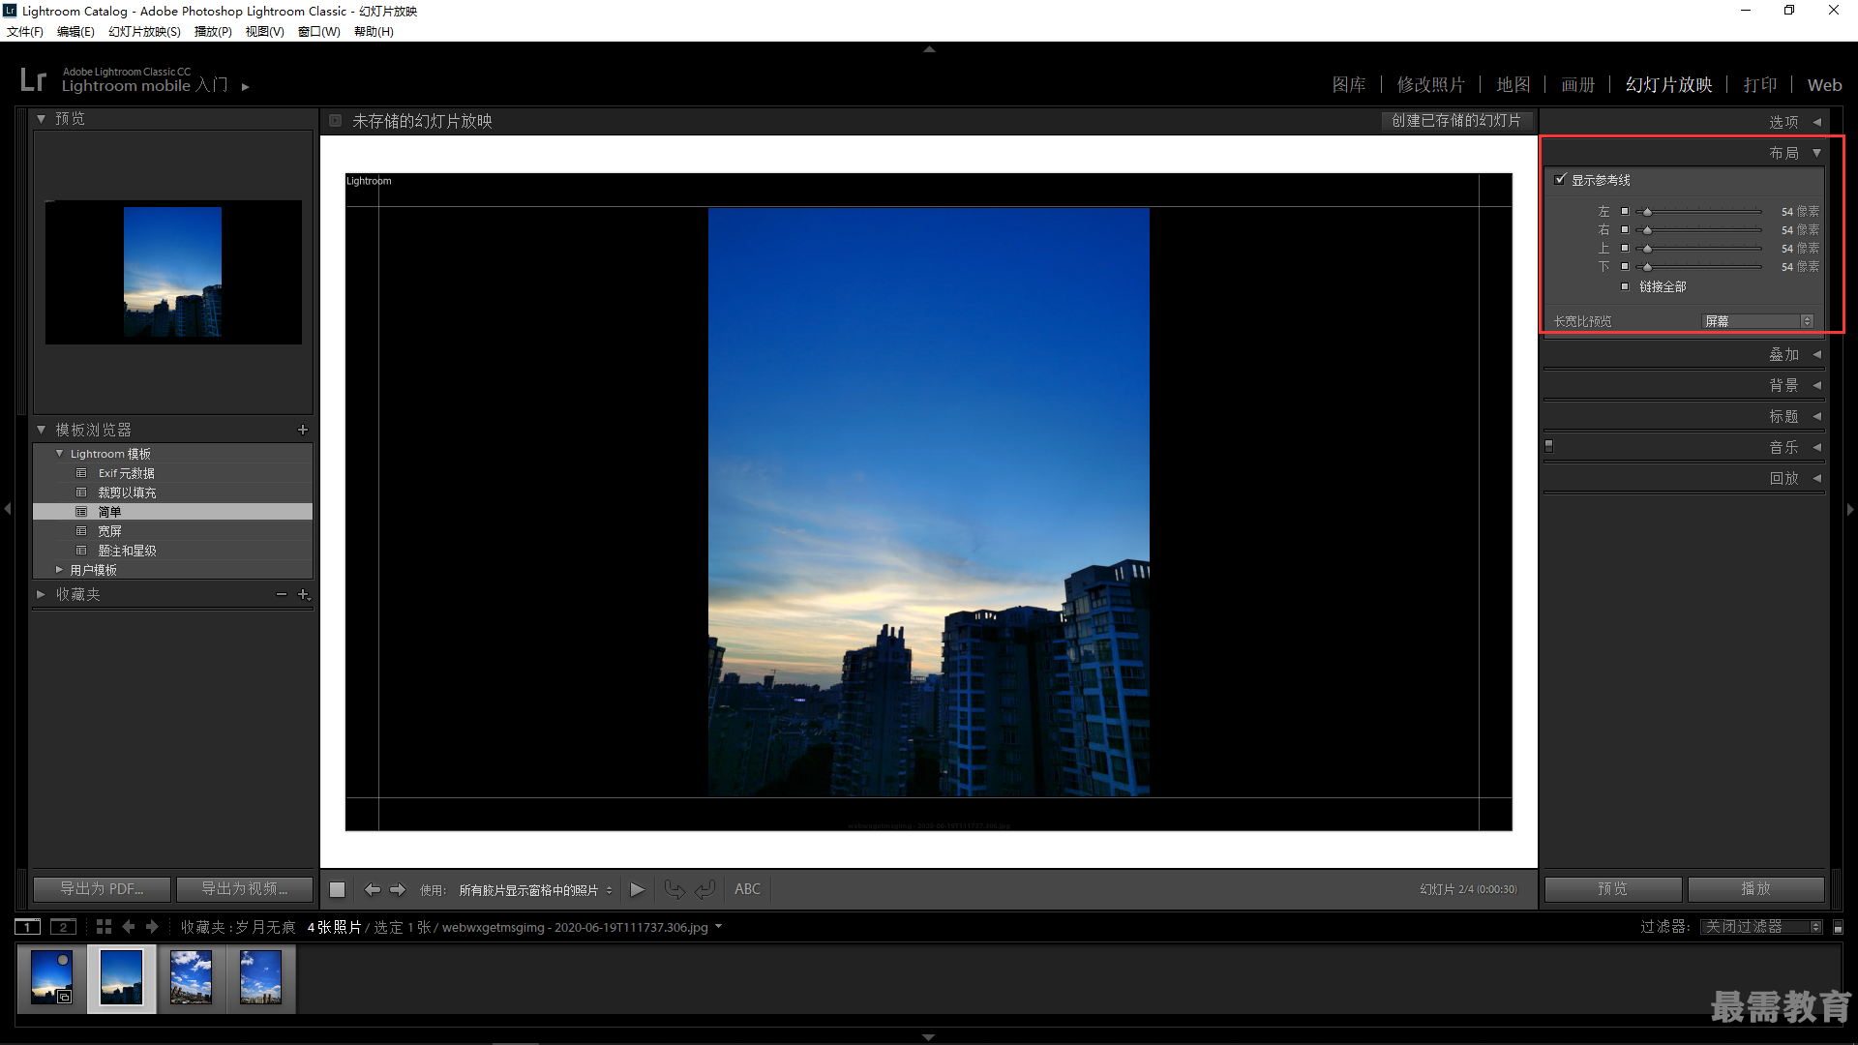Click slideshow status square icon beside title

click(x=335, y=121)
